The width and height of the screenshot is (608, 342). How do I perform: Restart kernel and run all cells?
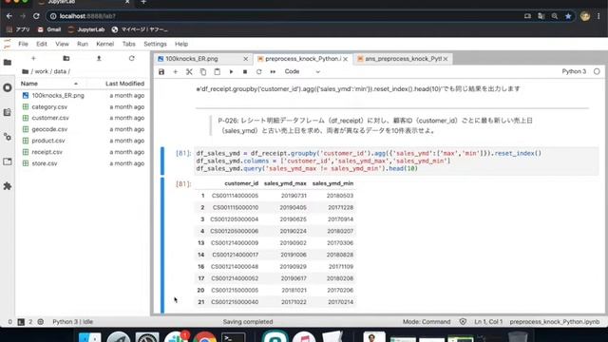pos(273,72)
